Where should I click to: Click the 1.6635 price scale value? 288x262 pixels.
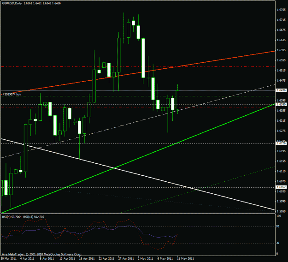[x=282, y=40]
